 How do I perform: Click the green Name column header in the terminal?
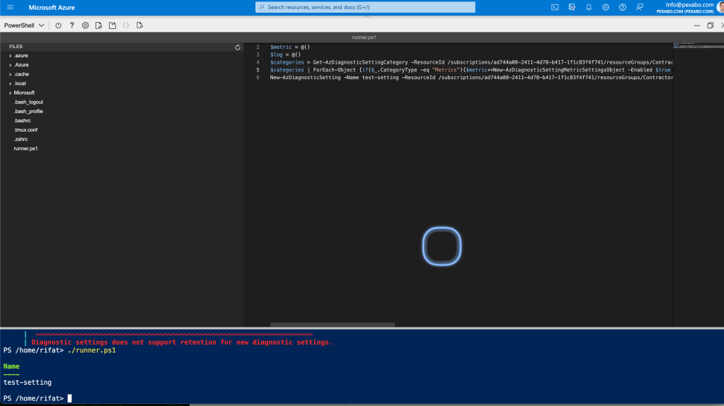[11, 366]
